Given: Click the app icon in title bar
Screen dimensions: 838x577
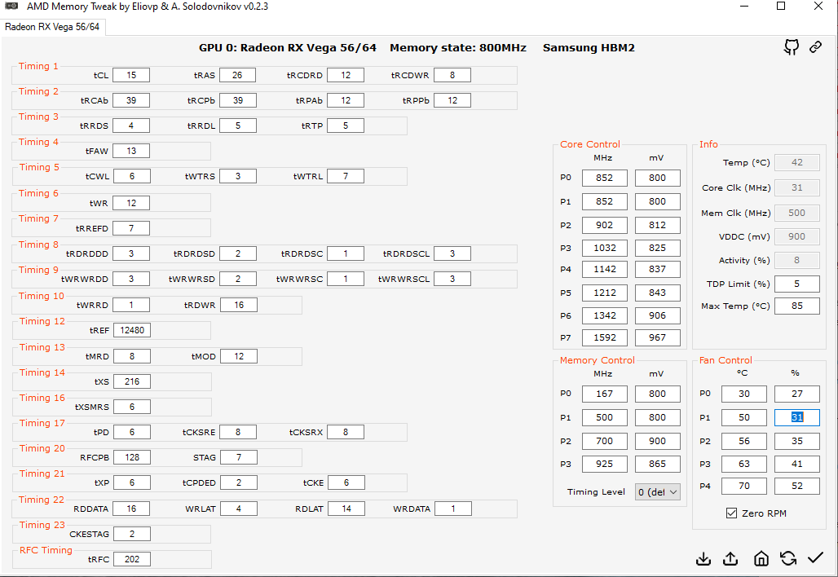Looking at the screenshot, I should pos(11,7).
